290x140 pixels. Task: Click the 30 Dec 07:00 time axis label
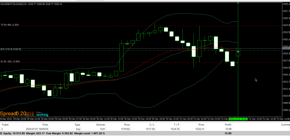[76, 119]
